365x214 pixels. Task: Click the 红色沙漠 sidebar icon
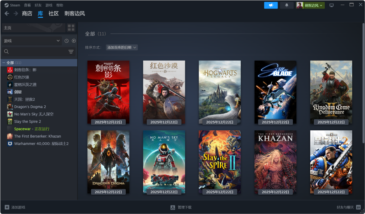pos(10,77)
